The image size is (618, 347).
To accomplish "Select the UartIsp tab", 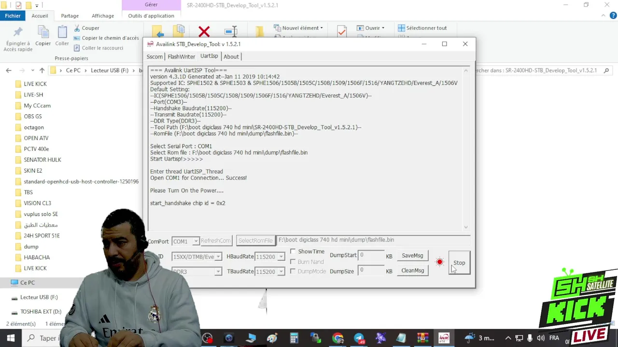I will click(209, 56).
